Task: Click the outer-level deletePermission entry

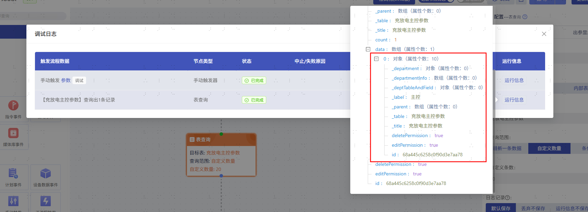Action: tap(401, 164)
